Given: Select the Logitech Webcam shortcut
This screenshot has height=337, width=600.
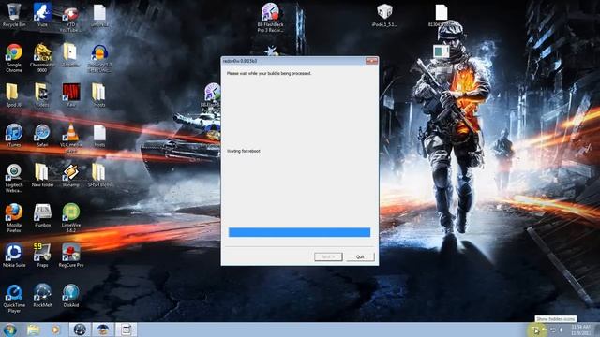Looking at the screenshot, I should pos(14,179).
